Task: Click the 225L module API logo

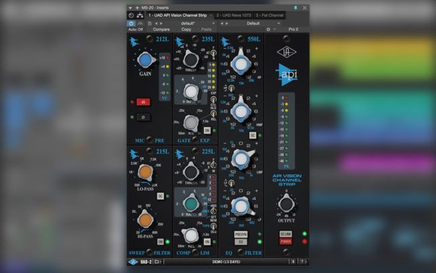Action: (180, 154)
